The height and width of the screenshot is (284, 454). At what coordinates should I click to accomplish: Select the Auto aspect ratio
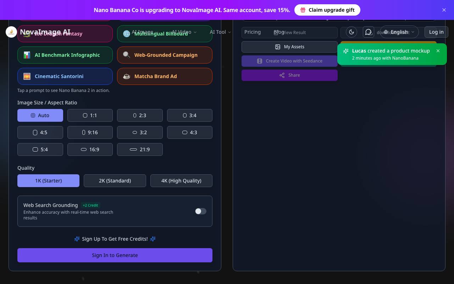(40, 115)
